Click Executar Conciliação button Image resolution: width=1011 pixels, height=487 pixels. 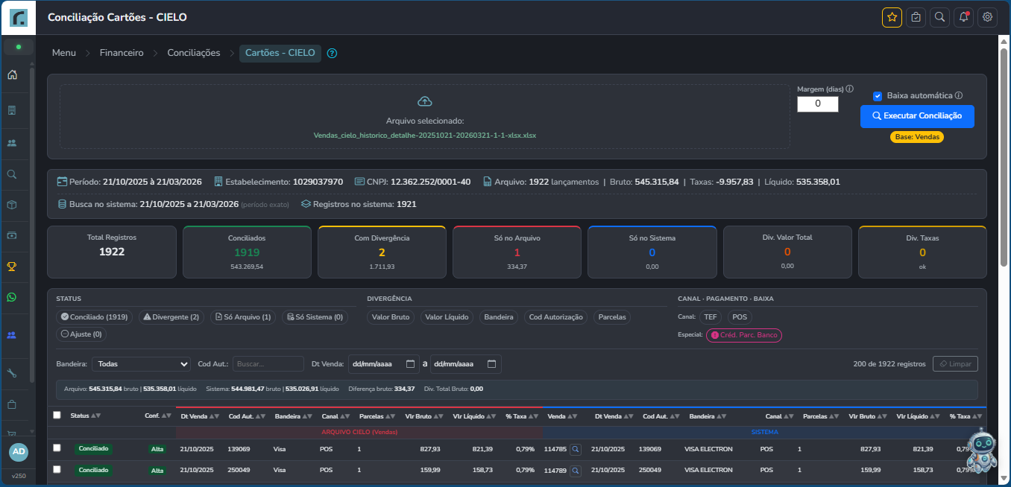(x=917, y=116)
